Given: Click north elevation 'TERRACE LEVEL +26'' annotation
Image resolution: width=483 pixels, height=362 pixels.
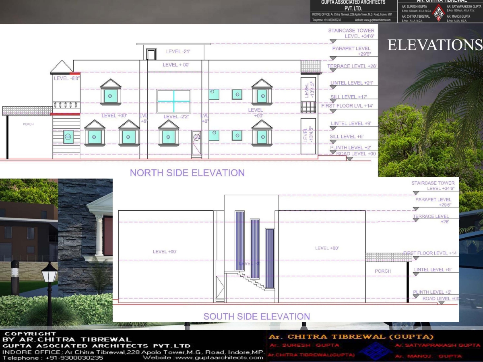Looking at the screenshot, I should tap(352, 66).
